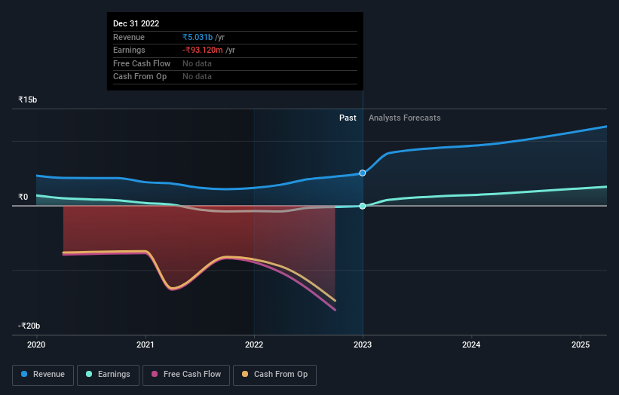Click the teal dot in Earnings legend
619x395 pixels.
pyautogui.click(x=89, y=374)
